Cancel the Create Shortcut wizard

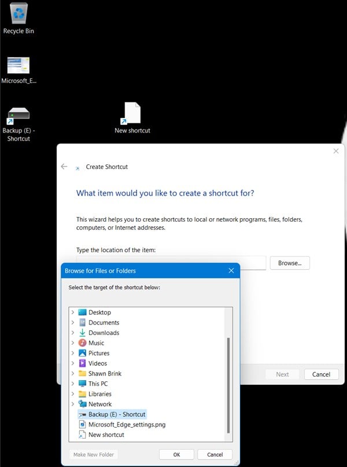[321, 374]
